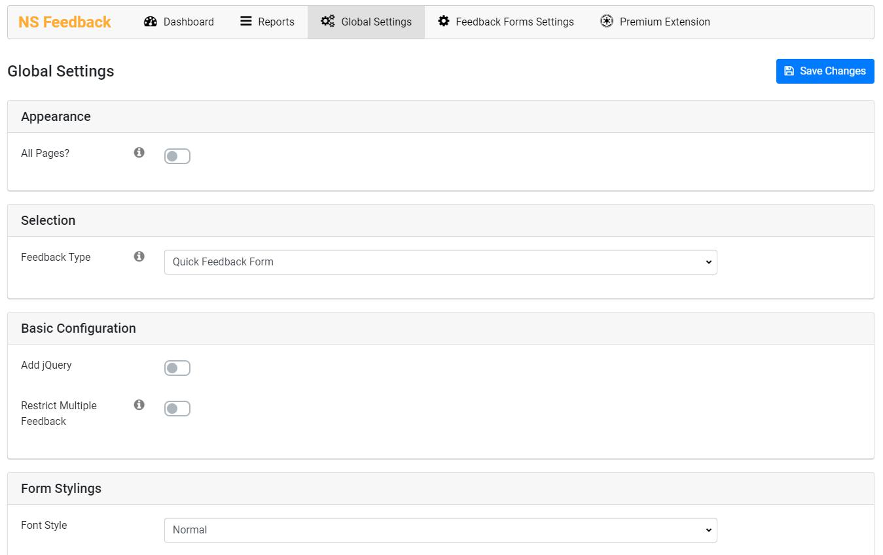Turn on the Add jQuery switch
The image size is (883, 555).
click(x=177, y=368)
